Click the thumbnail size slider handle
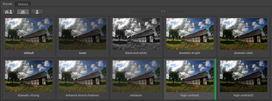The height and width of the screenshot is (101, 272). (163, 12)
